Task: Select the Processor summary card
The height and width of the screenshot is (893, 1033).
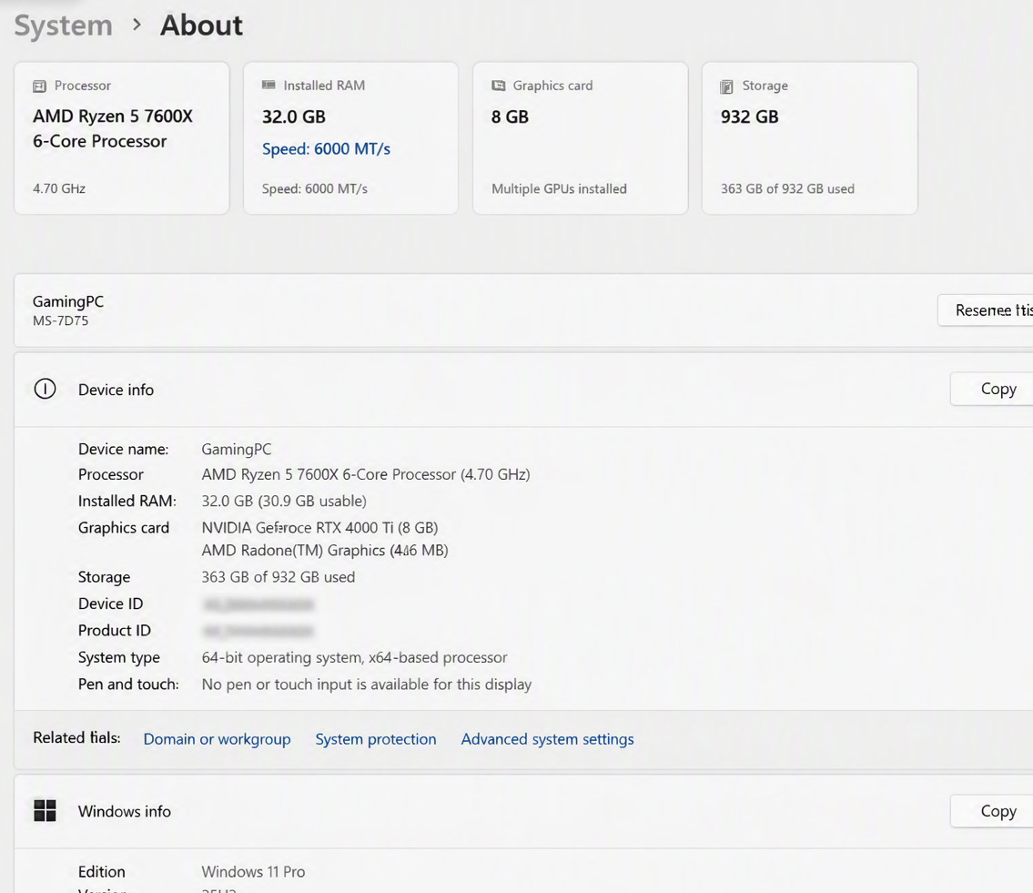Action: coord(122,138)
